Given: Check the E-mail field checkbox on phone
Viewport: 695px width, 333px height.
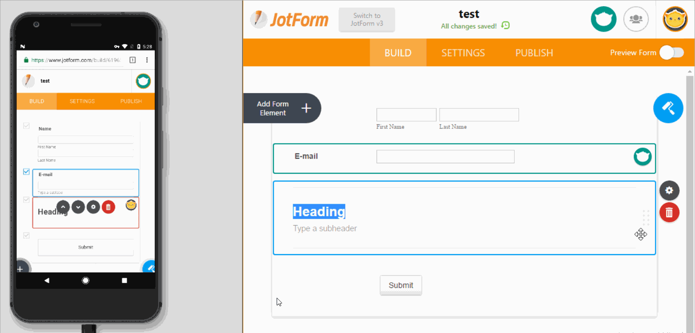Looking at the screenshot, I should click(x=26, y=172).
